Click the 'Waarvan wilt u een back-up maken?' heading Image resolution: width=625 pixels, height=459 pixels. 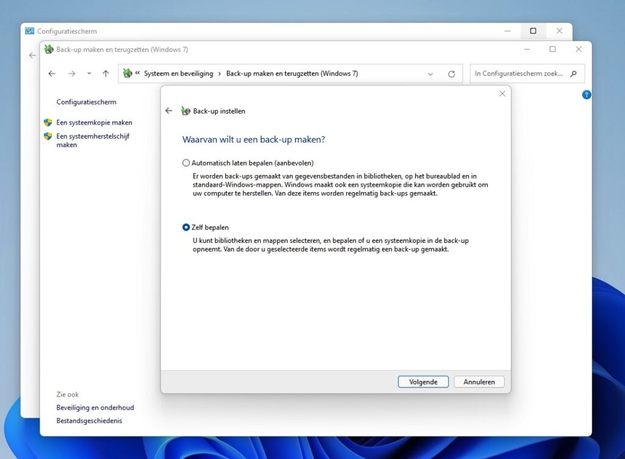pyautogui.click(x=253, y=139)
